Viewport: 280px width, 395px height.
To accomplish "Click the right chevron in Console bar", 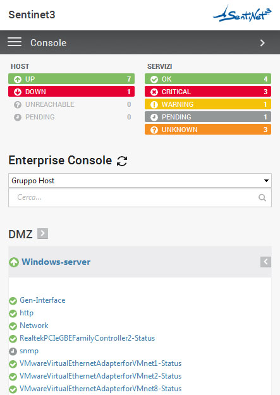I will click(262, 43).
